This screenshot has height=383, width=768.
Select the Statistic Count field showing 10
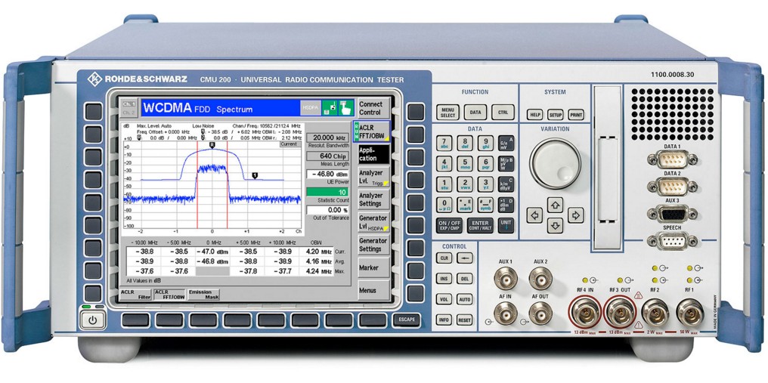327,192
